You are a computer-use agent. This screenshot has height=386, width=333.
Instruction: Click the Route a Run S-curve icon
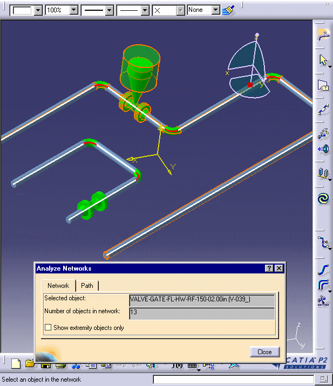coord(323,268)
